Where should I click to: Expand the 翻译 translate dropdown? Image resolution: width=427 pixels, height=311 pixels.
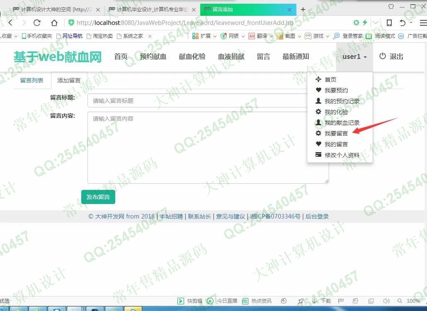point(271,36)
